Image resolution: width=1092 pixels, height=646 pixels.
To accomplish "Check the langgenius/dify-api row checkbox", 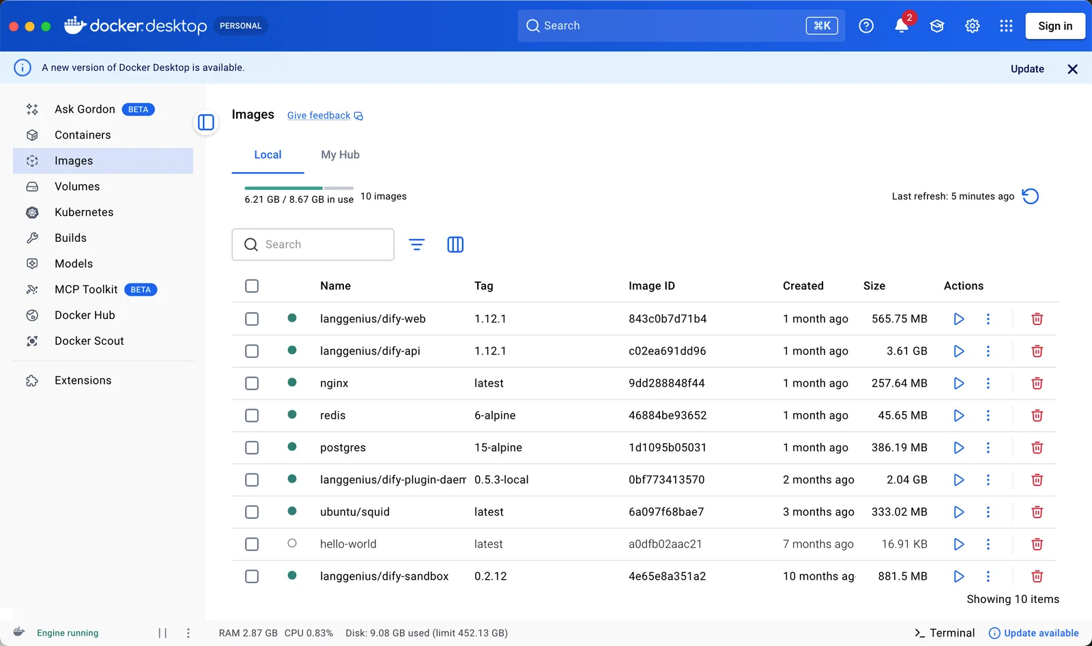I will [x=252, y=351].
